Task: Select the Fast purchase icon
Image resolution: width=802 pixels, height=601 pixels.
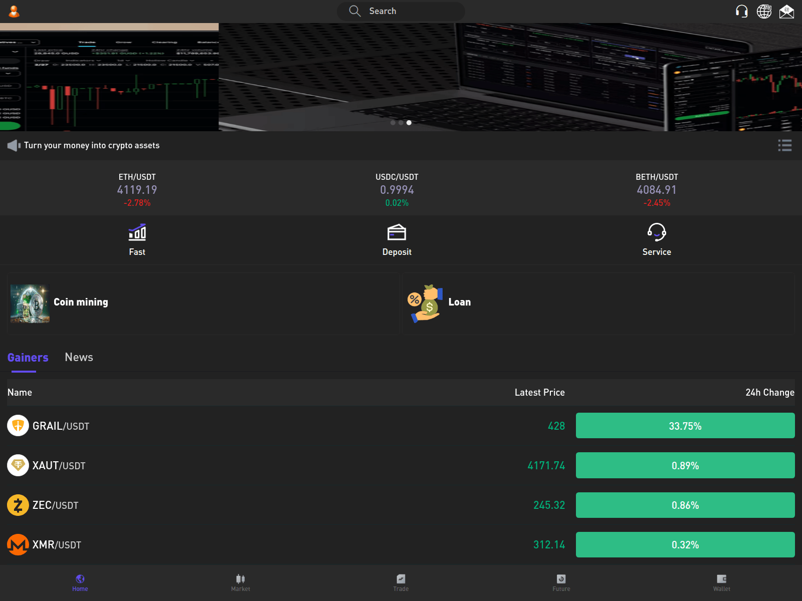Action: click(x=136, y=232)
